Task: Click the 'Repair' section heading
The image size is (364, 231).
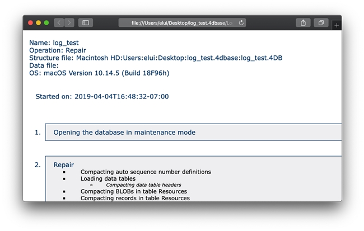Action: [63, 164]
